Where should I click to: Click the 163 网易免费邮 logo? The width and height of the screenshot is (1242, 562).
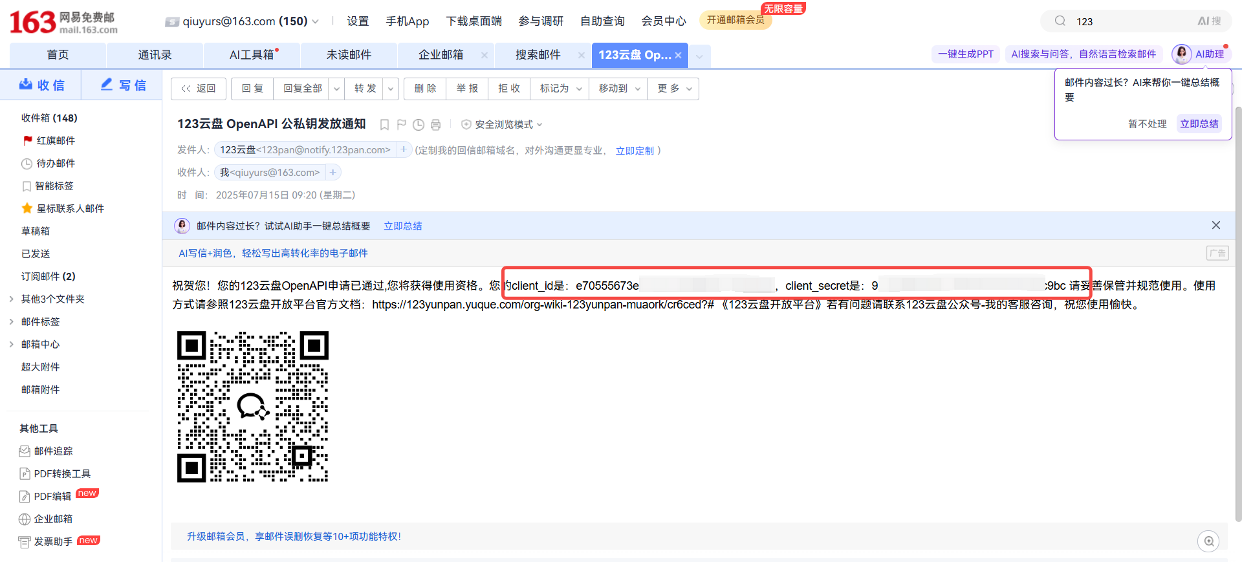click(63, 21)
